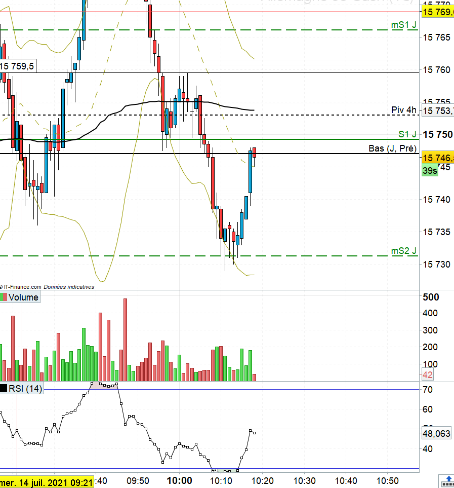Viewport: 454px width, 488px height.
Task: Click the 15 730 price axis label
Action: [x=436, y=264]
